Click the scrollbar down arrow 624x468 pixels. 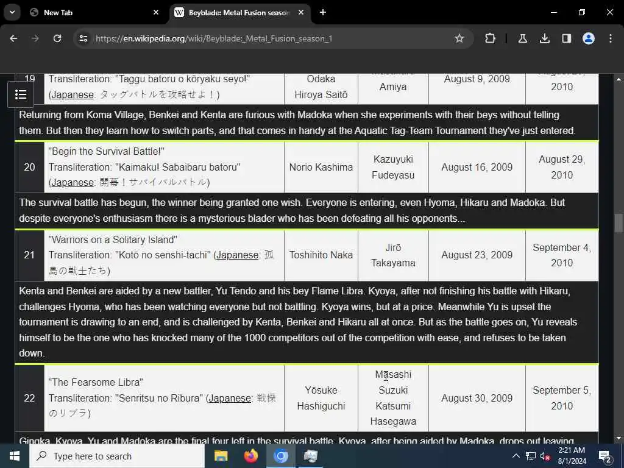(x=619, y=438)
